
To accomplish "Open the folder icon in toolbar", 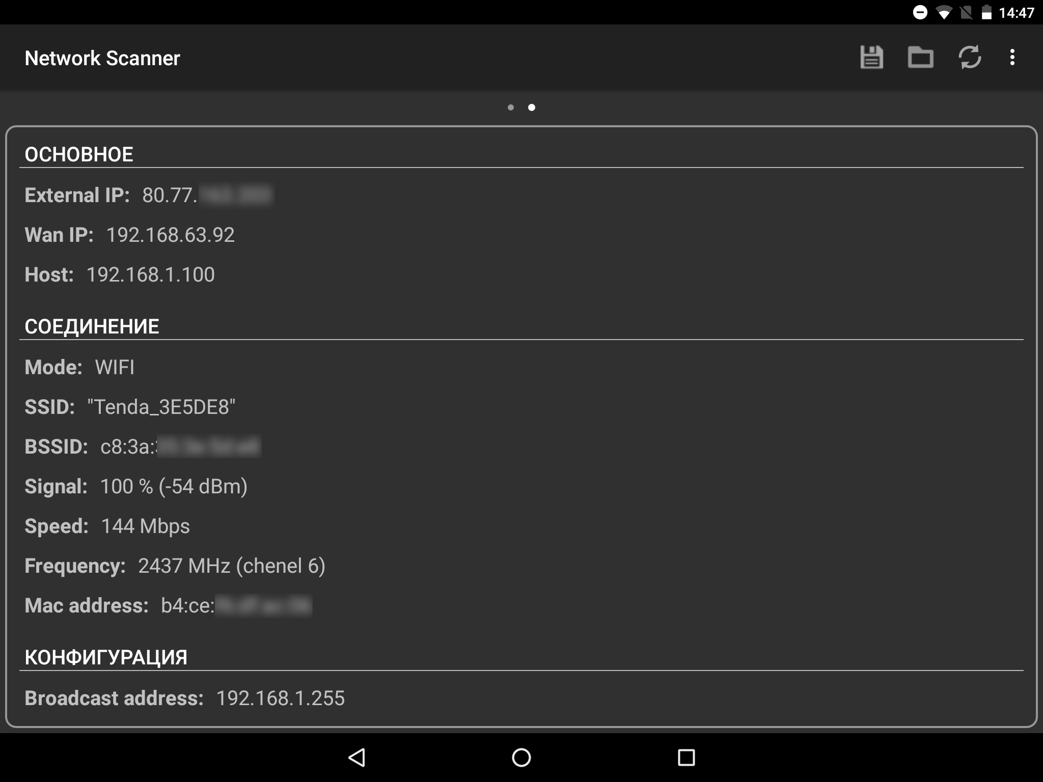I will coord(920,57).
